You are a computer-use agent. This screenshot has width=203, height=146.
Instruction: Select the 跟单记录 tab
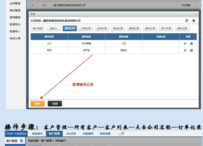[x=70, y=28]
